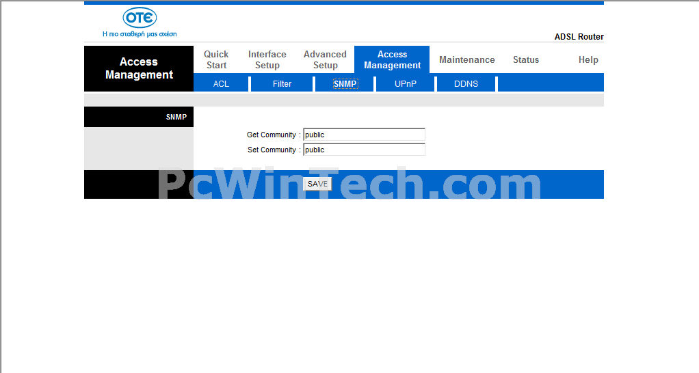Open the UPnP submenu
This screenshot has width=699, height=373.
[x=405, y=83]
